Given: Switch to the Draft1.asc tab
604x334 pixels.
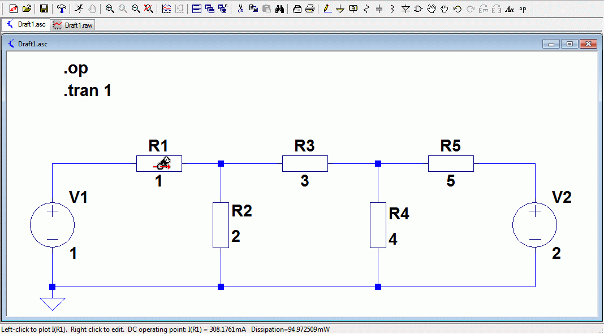Looking at the screenshot, I should click(26, 24).
